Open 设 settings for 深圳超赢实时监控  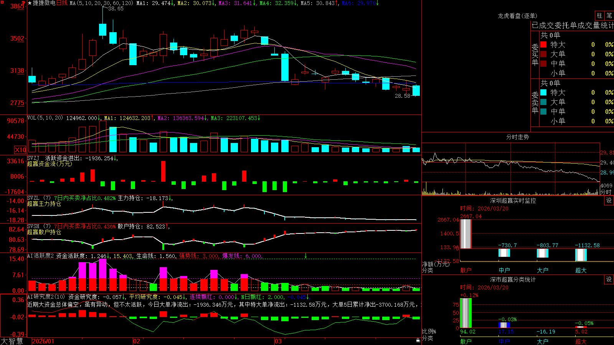click(609, 200)
